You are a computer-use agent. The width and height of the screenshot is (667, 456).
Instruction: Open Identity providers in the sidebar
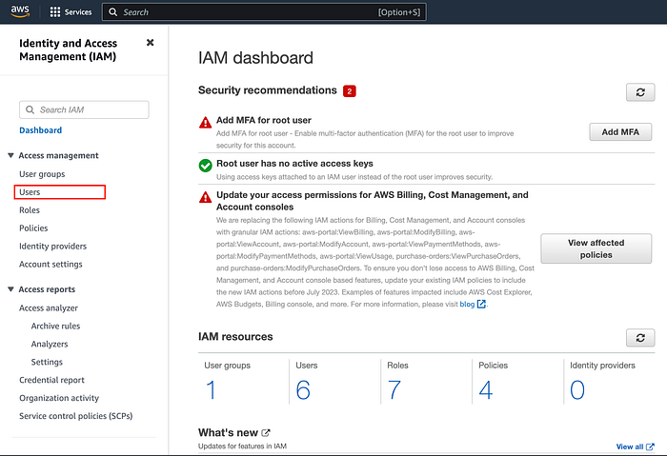point(52,246)
